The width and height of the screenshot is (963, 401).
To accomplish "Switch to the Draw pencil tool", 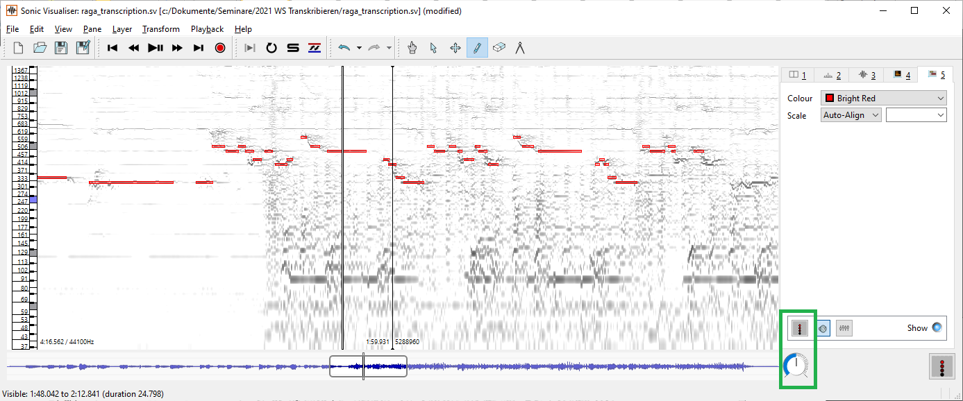I will [x=476, y=48].
